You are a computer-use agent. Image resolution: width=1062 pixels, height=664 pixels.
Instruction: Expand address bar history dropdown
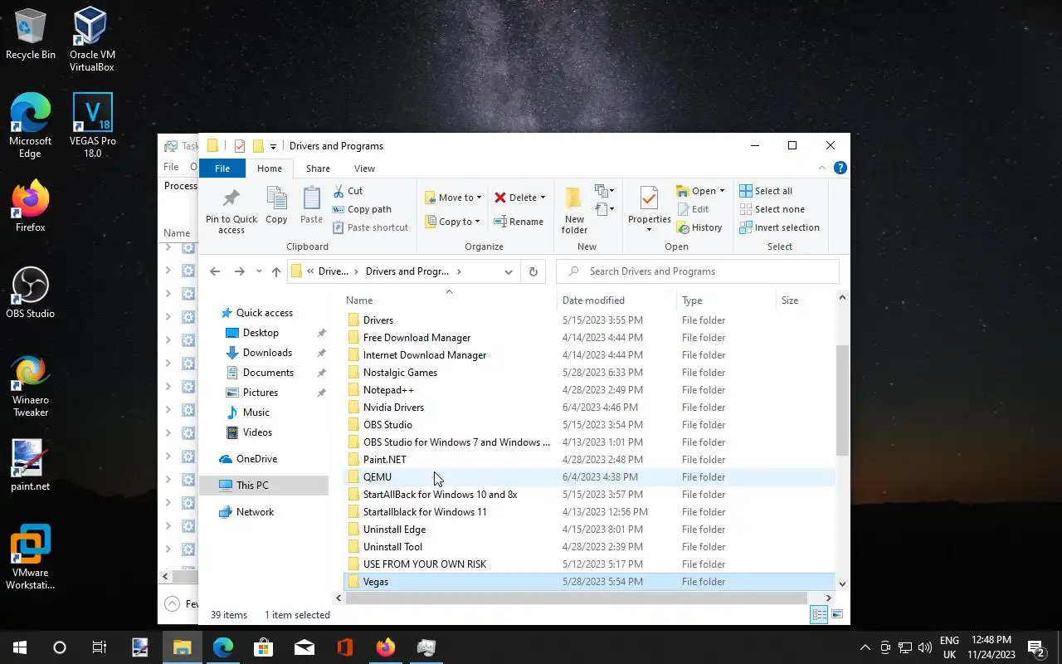click(x=509, y=271)
